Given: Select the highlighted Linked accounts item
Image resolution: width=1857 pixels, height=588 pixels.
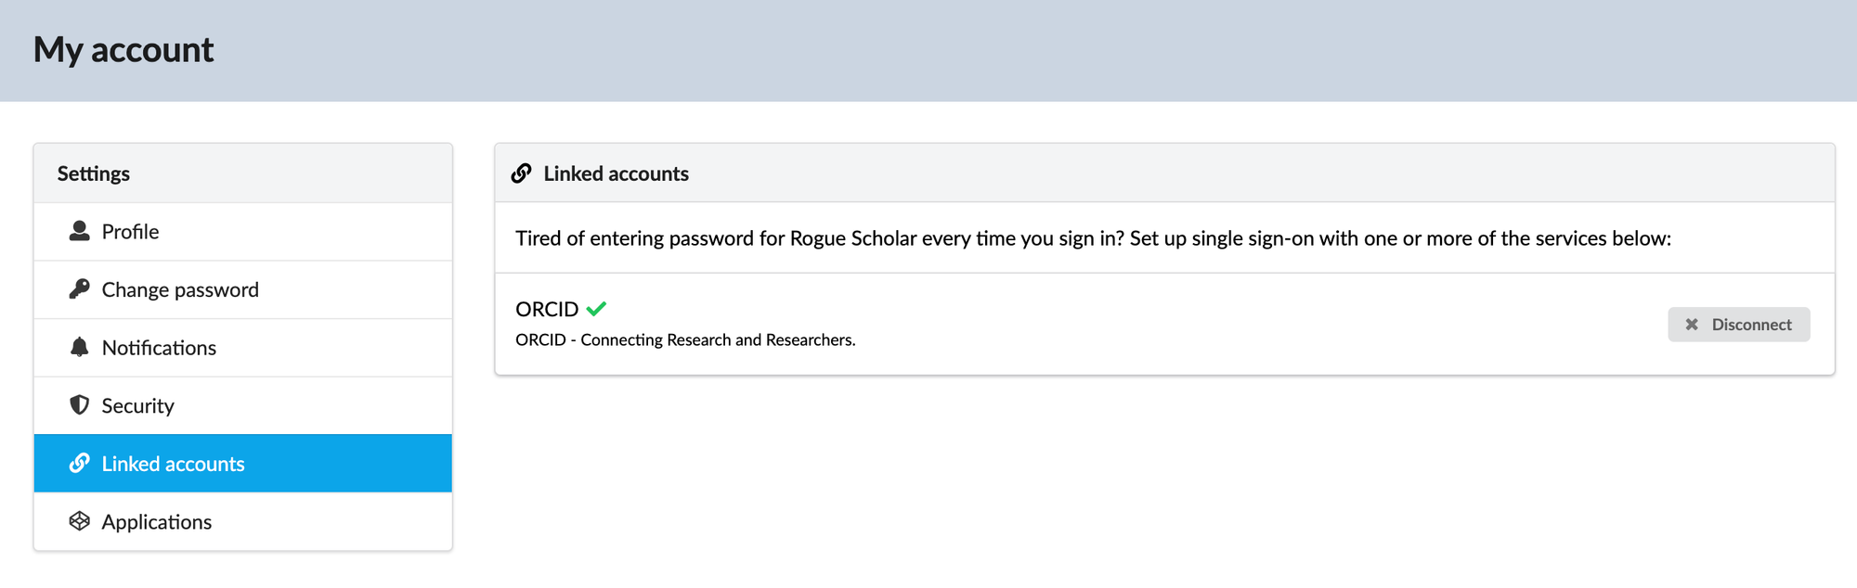Looking at the screenshot, I should coord(174,464).
